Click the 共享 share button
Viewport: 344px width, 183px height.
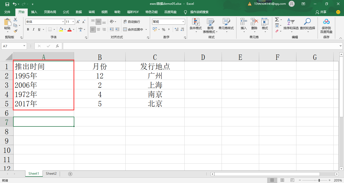(321, 12)
